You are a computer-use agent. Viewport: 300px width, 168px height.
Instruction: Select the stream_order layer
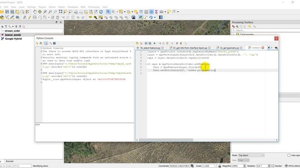pos(13,31)
